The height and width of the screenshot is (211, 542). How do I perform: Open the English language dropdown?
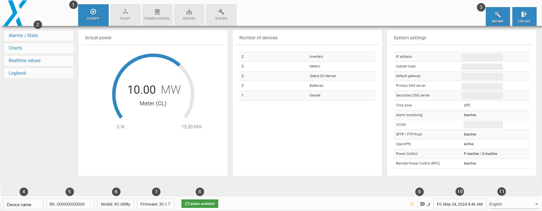pos(513,204)
